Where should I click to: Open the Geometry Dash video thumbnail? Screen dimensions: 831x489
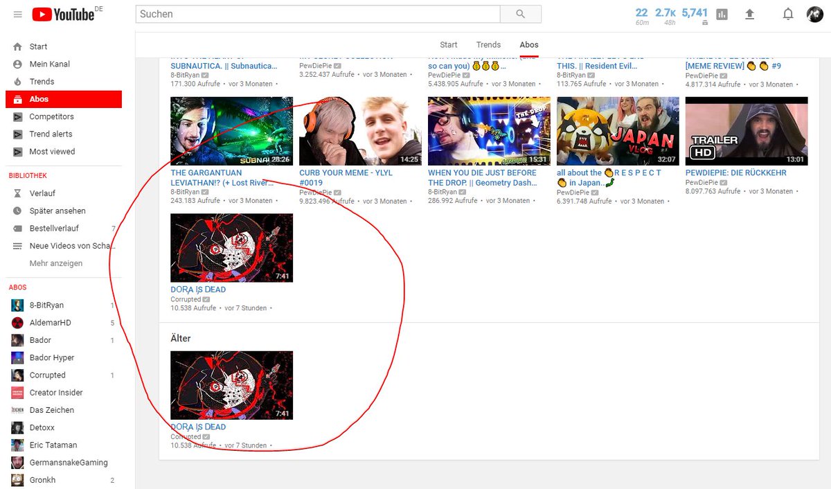tap(489, 131)
